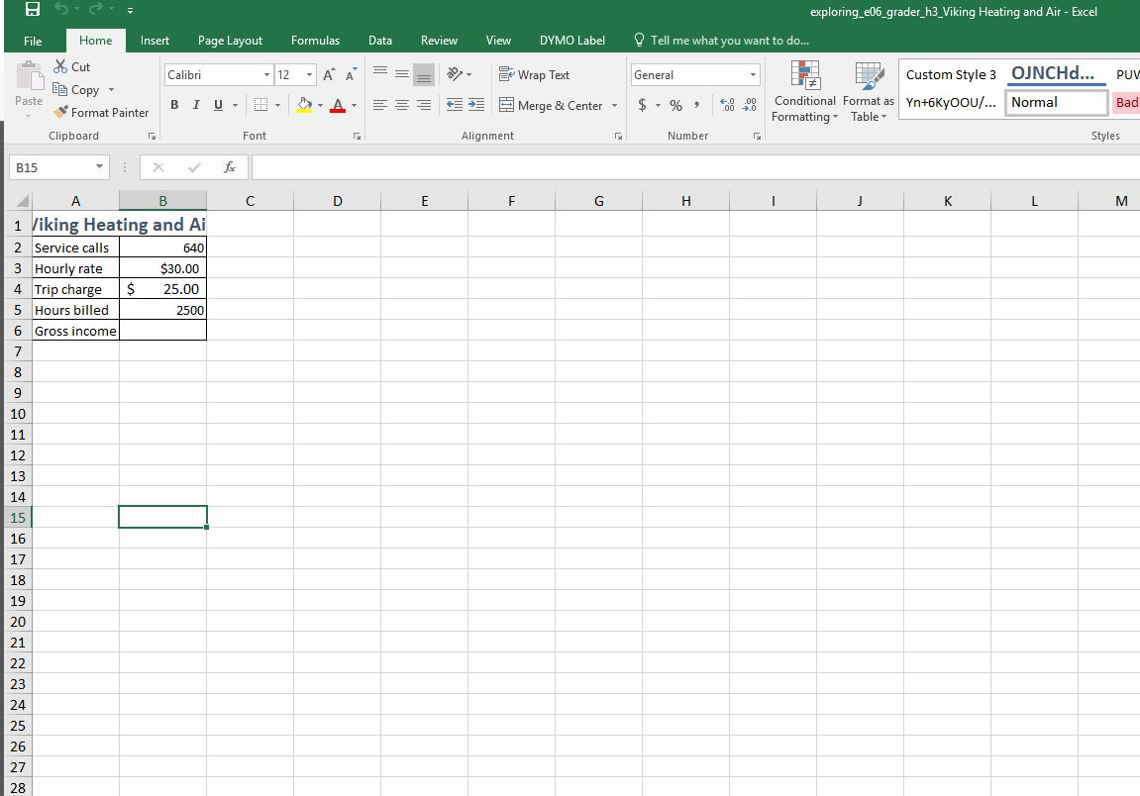Click the Align Left icon
The image size is (1140, 796).
click(x=379, y=105)
